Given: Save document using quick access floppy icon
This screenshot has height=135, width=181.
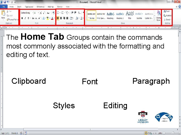Looking at the screenshot, I should click(5, 2).
